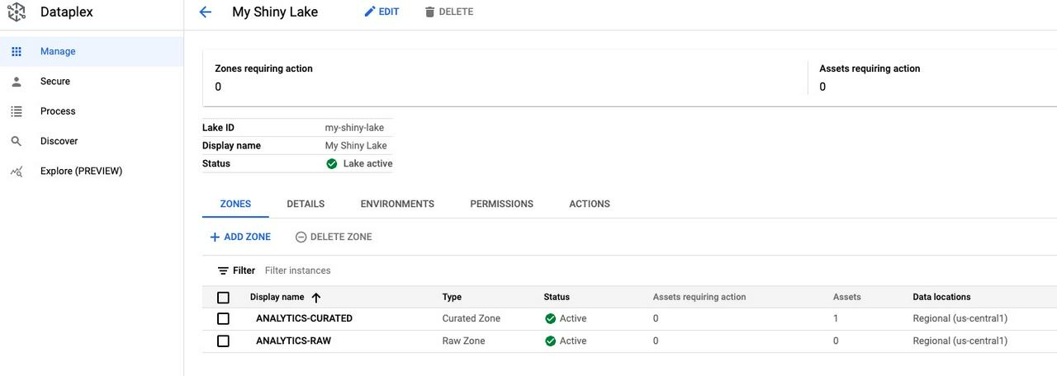Click the my-shiny-lake Lake ID value

point(354,128)
